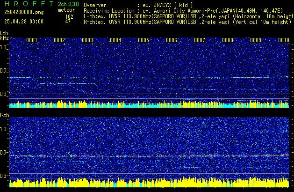The height and width of the screenshot is (192, 294).
Task: Click time marker 0010 in Lch
Action: tap(284, 40)
